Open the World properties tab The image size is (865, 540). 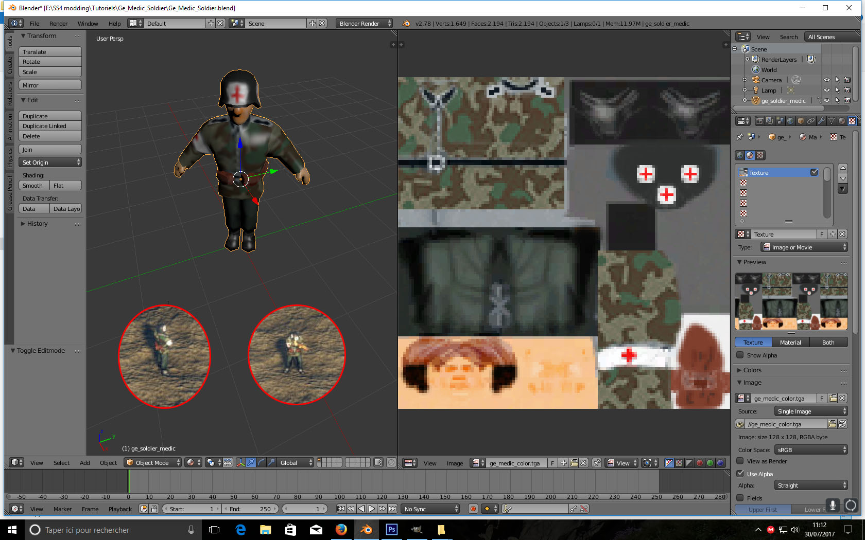[790, 121]
